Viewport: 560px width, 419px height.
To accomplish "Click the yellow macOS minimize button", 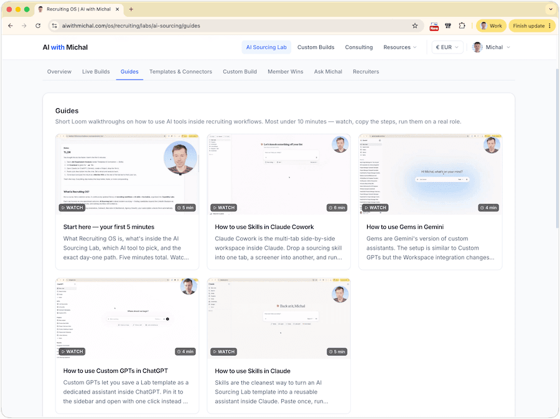I will [18, 9].
